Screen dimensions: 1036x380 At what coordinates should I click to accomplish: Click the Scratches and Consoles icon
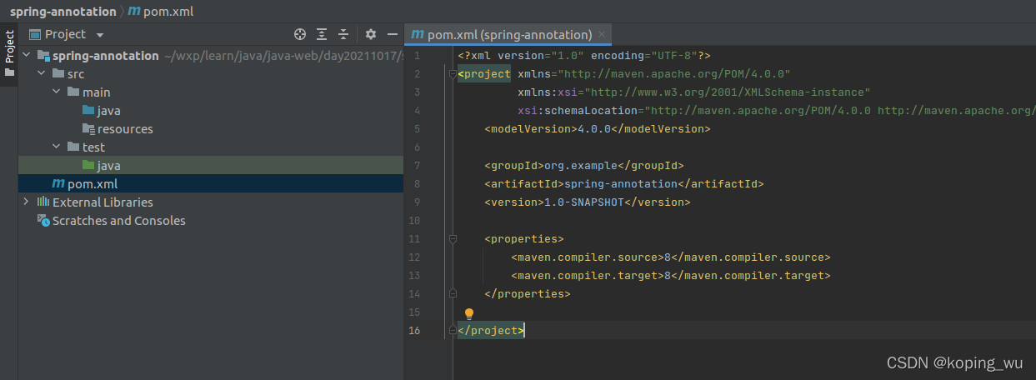[x=43, y=220]
